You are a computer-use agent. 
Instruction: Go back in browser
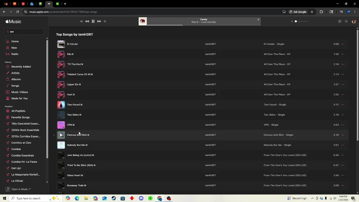(x=4, y=12)
